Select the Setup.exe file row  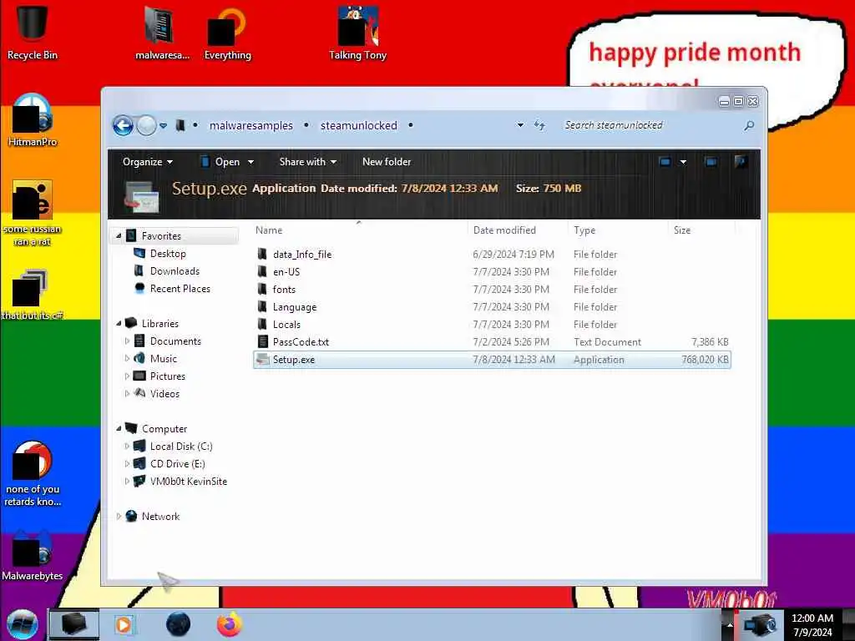coord(492,360)
